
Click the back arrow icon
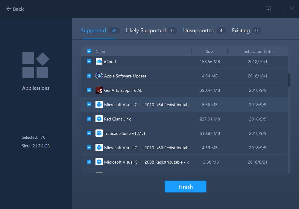coord(9,9)
